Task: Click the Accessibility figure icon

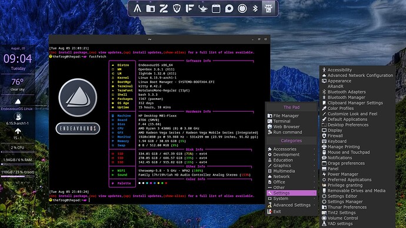Action: click(x=324, y=70)
